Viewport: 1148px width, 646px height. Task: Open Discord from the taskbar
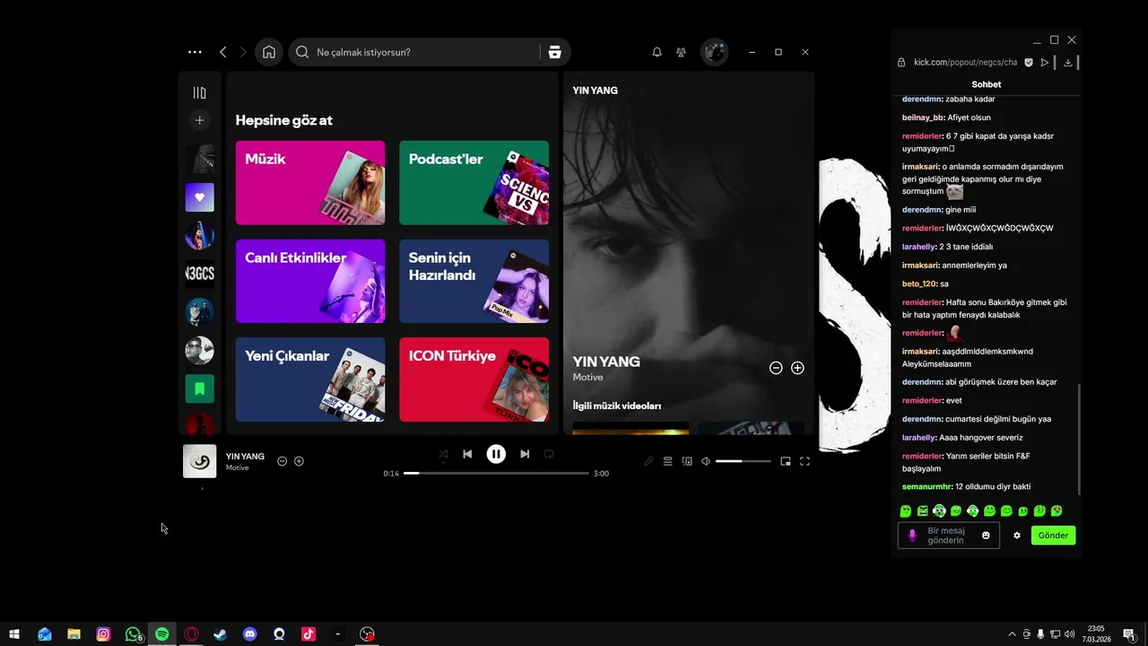(249, 634)
